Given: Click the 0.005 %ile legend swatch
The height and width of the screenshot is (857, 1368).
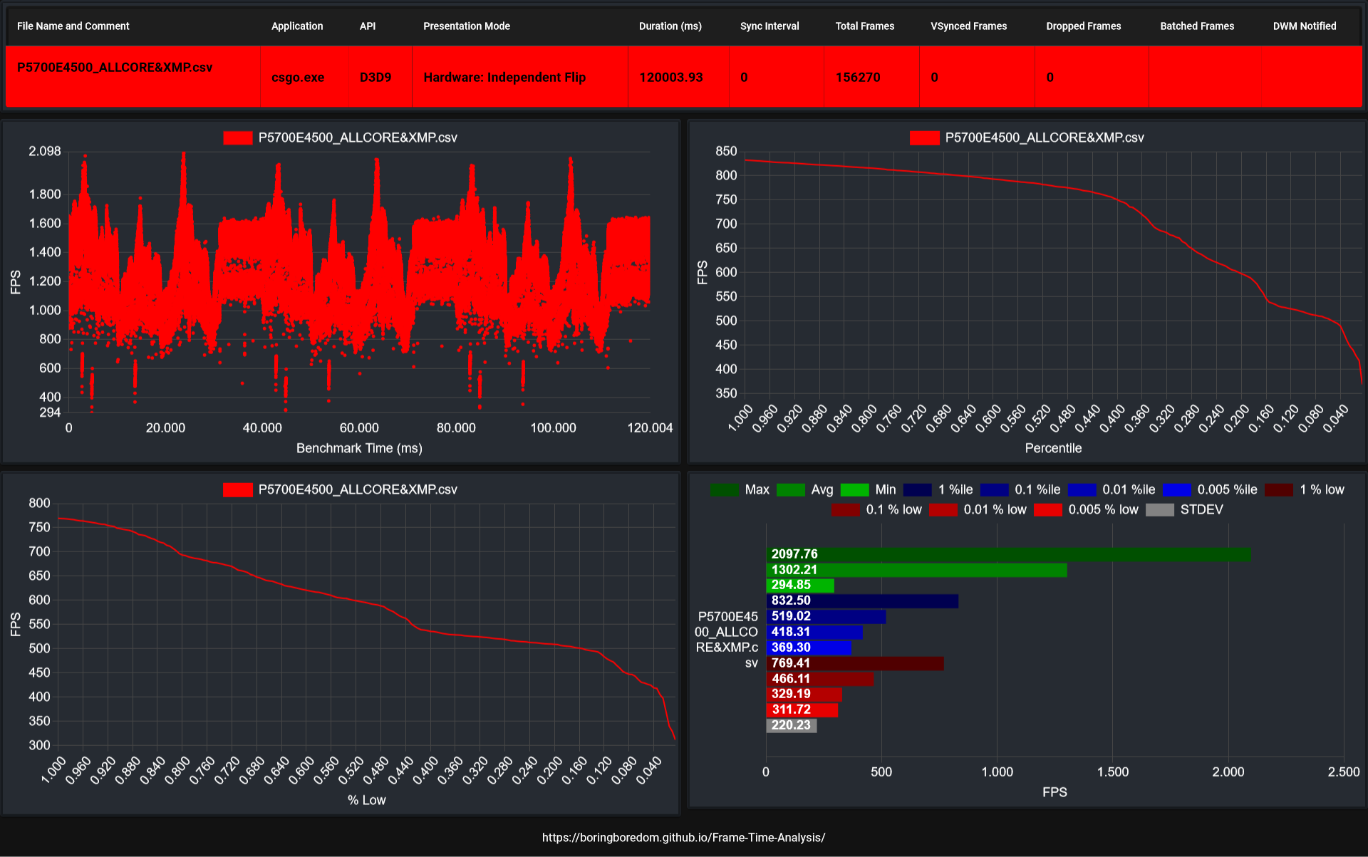Looking at the screenshot, I should (x=1176, y=490).
